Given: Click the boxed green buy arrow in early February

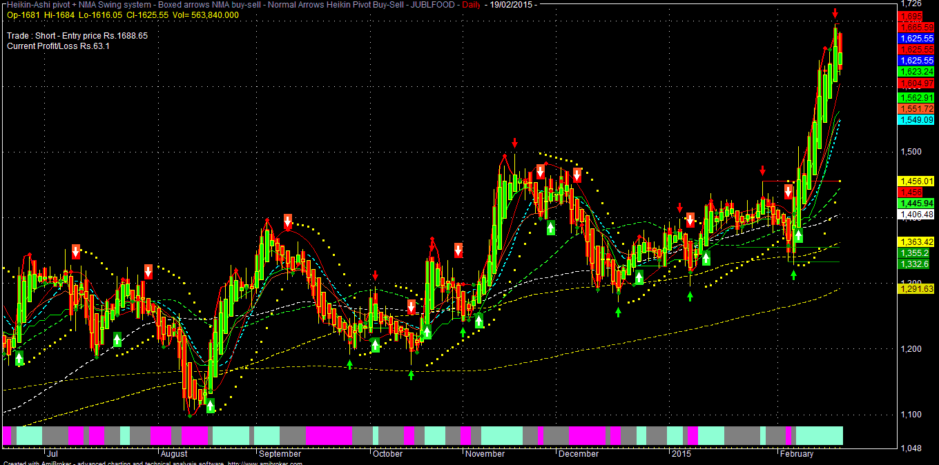Looking at the screenshot, I should [799, 235].
